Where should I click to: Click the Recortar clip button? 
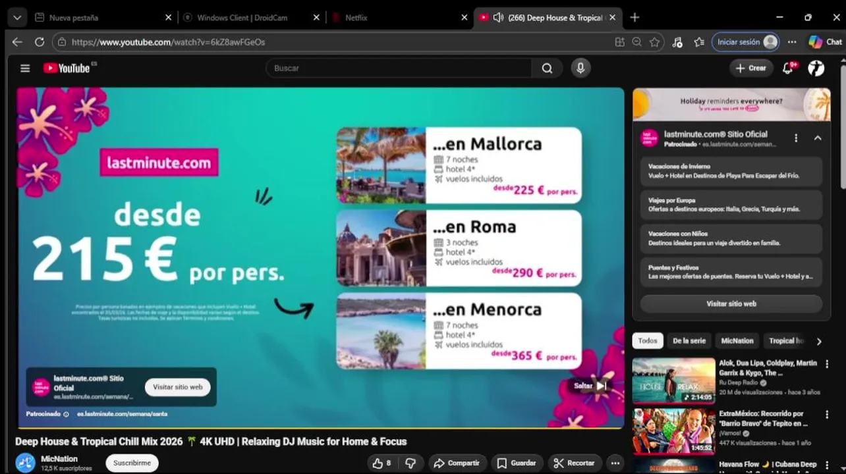pos(574,463)
